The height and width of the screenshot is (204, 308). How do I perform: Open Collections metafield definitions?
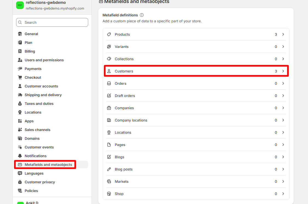pos(124,59)
